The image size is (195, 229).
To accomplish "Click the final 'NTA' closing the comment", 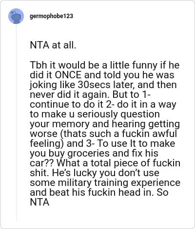I will pos(39,202).
